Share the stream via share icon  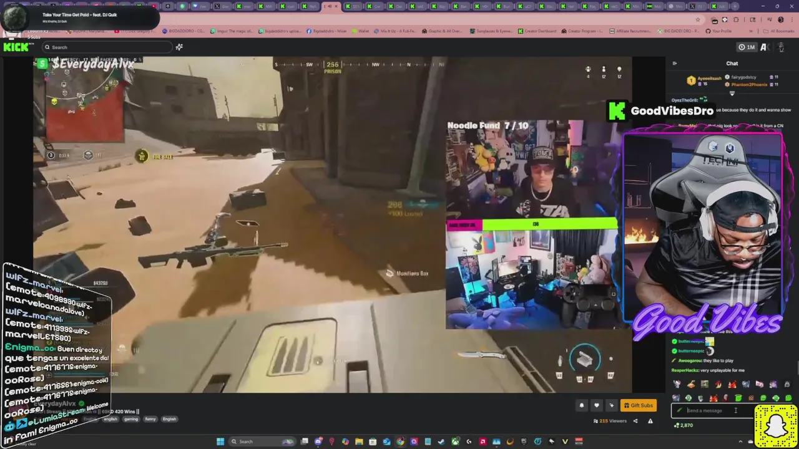pos(635,421)
